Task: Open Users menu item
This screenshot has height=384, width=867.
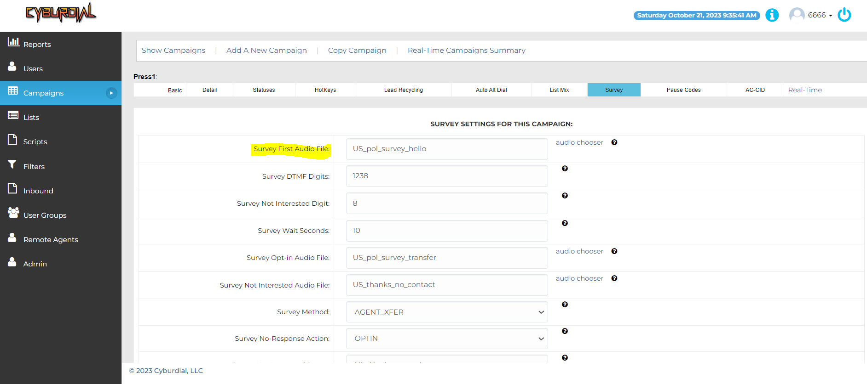Action: [x=61, y=68]
